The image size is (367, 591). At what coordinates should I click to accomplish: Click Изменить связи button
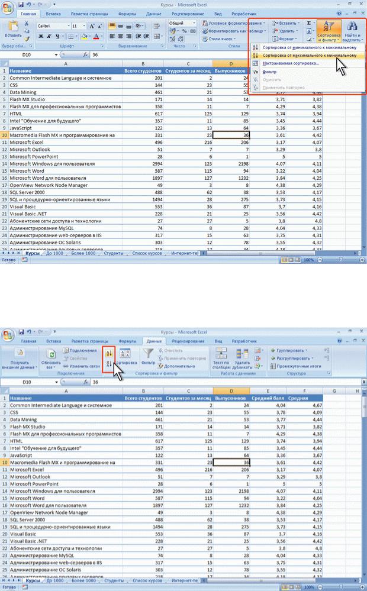click(81, 366)
